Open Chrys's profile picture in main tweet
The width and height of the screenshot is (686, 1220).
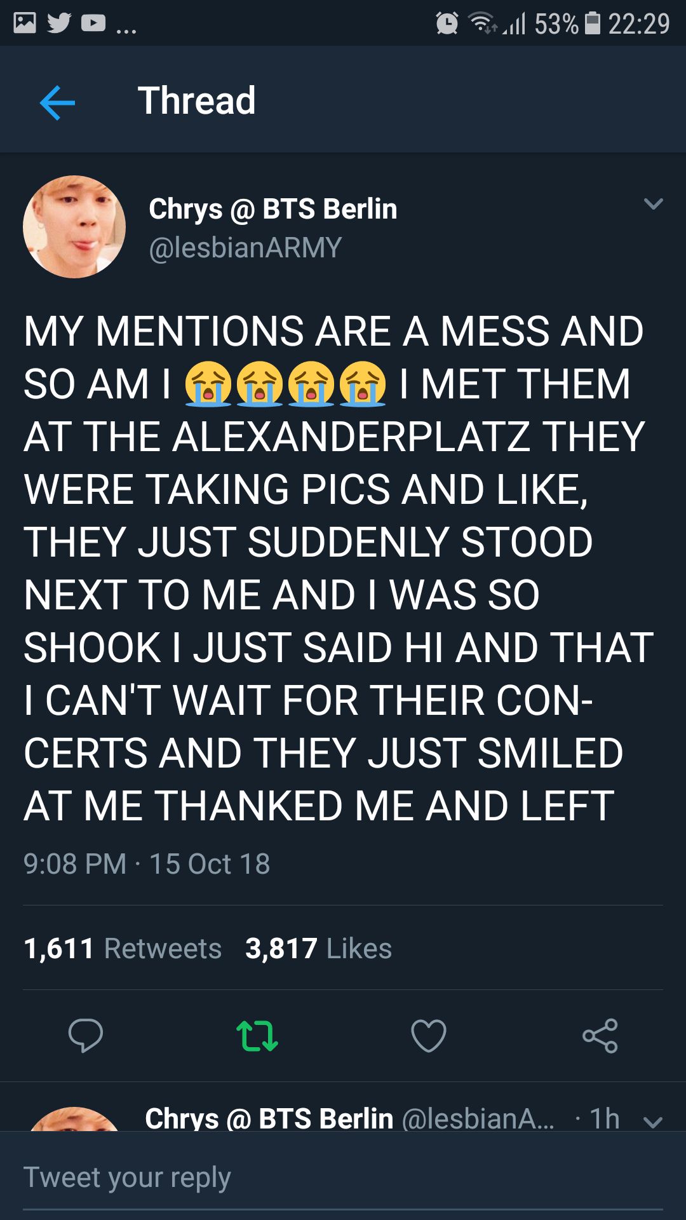[x=74, y=227]
